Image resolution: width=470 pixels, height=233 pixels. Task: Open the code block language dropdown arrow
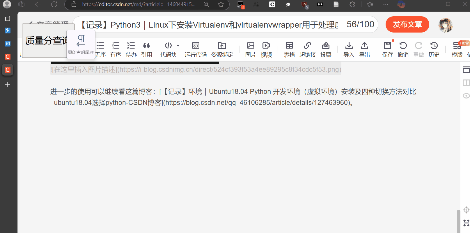point(178,46)
